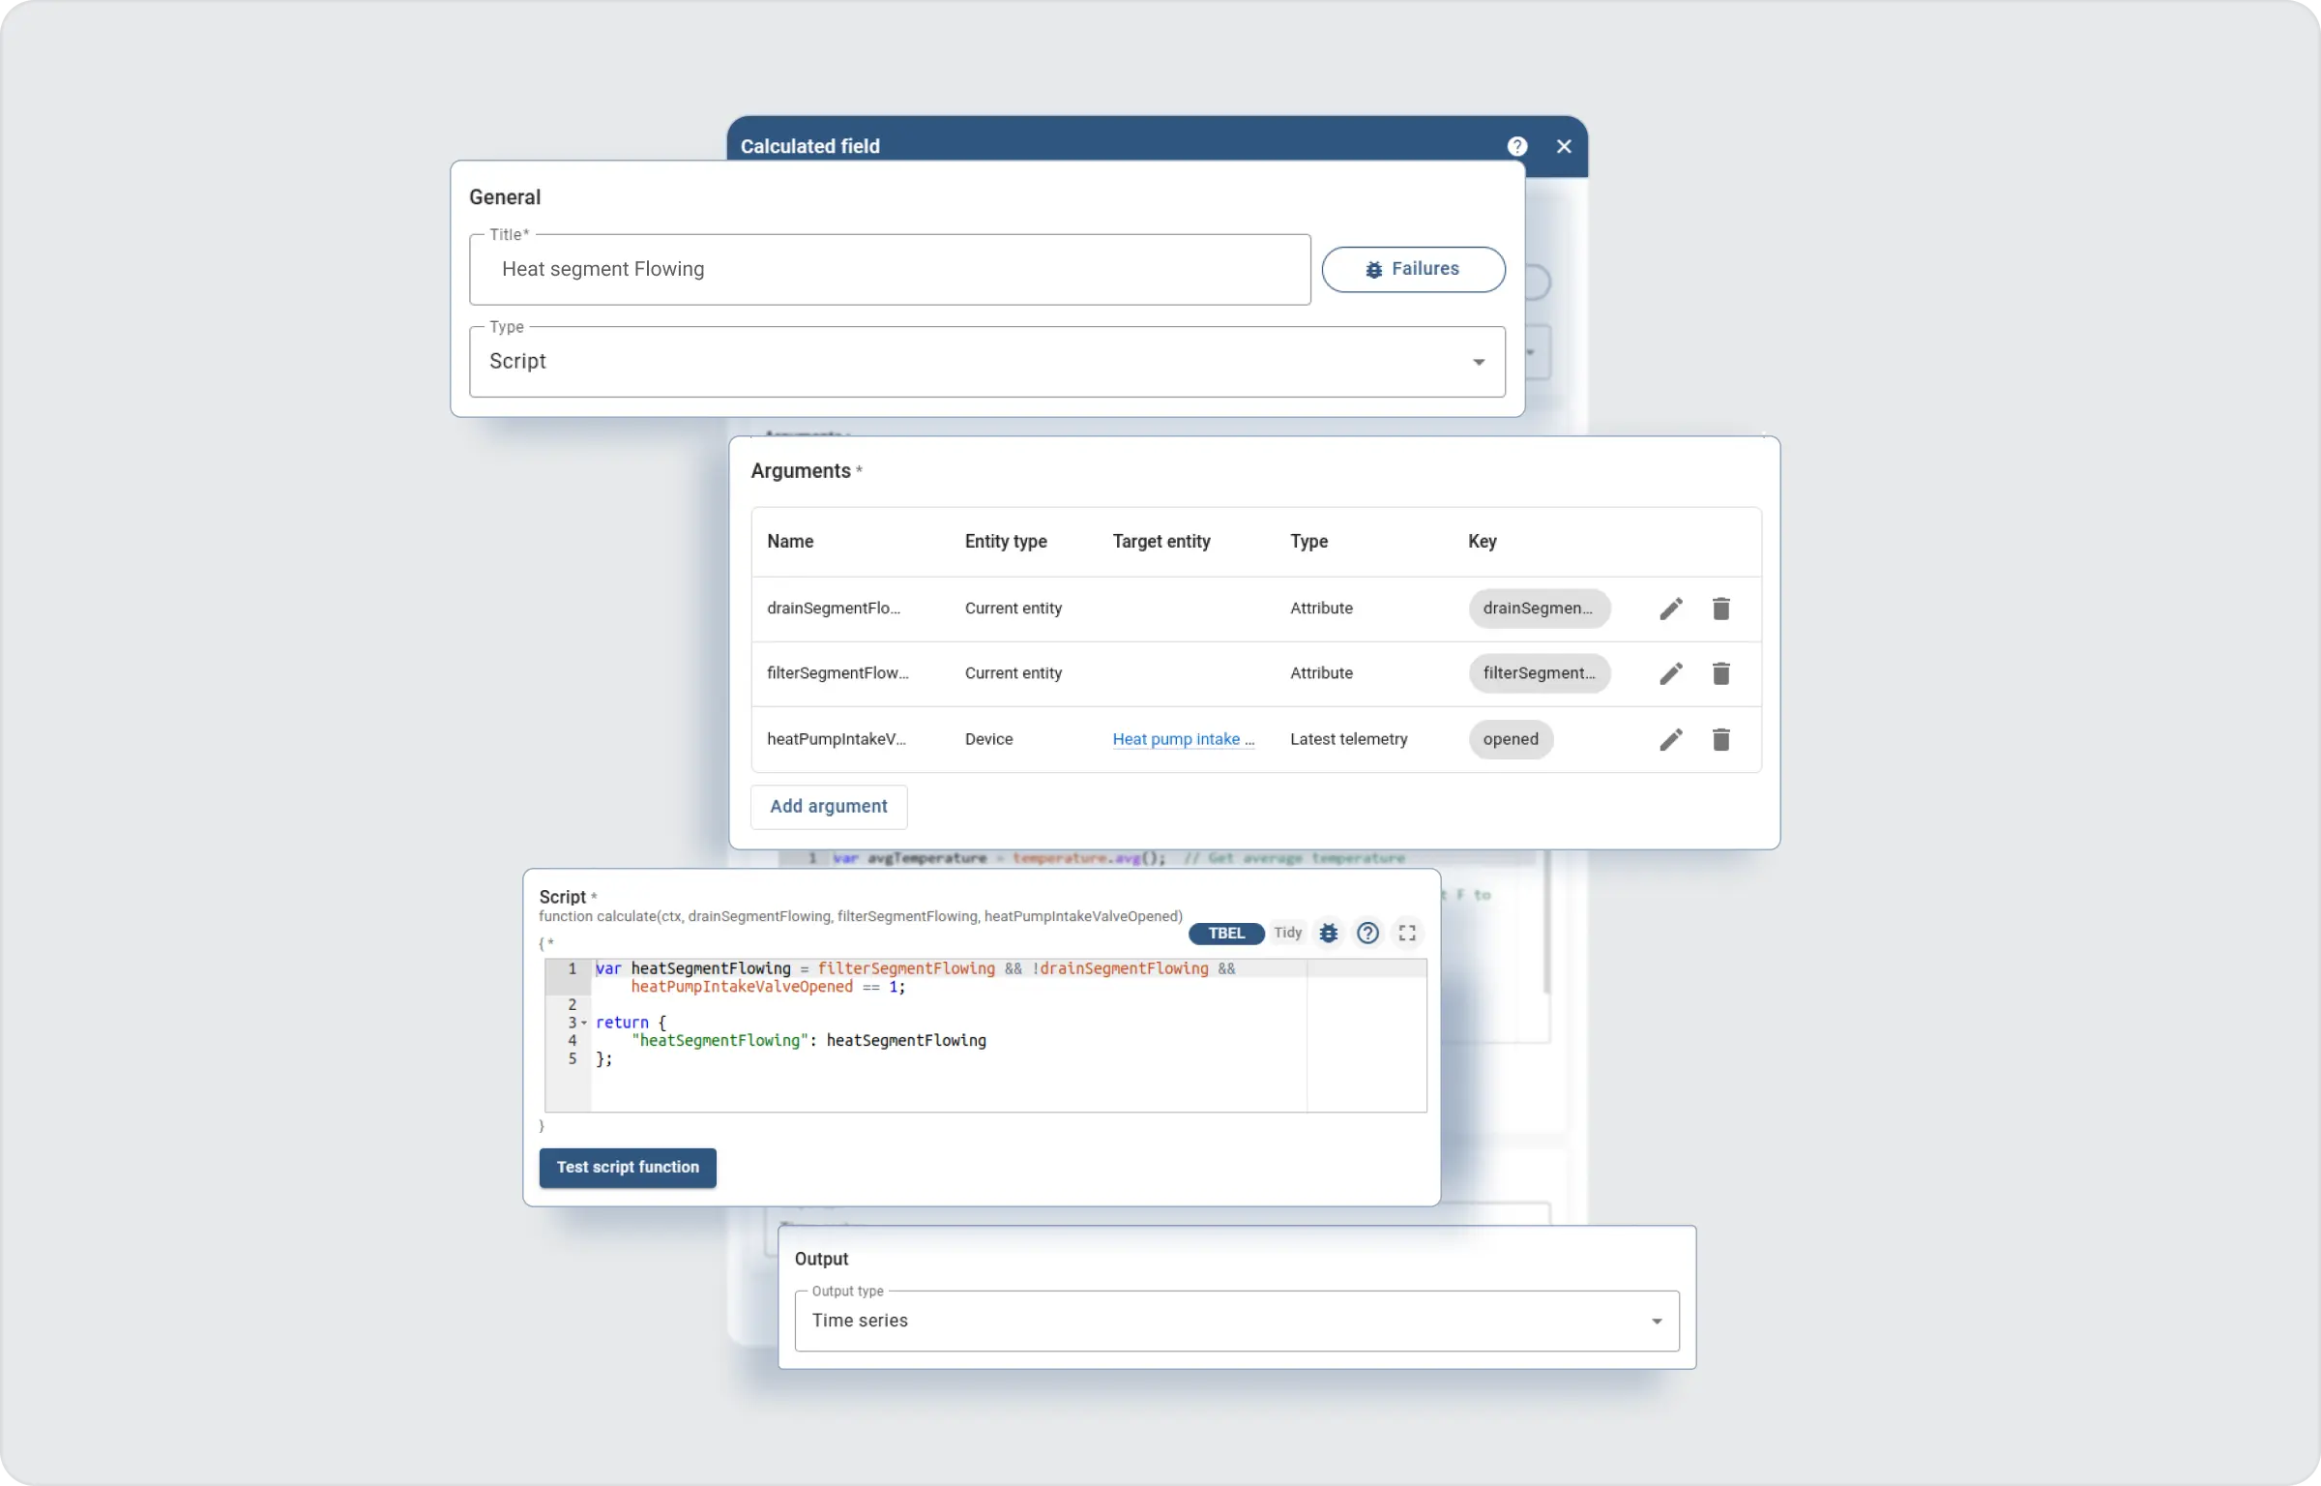Viewport: 2321px width, 1486px height.
Task: Expand the Output type dropdown
Action: [x=1236, y=1321]
